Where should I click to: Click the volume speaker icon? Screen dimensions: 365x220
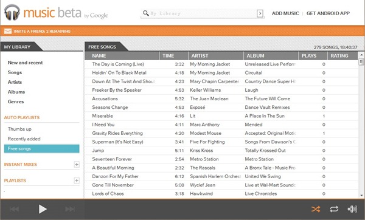(352, 209)
